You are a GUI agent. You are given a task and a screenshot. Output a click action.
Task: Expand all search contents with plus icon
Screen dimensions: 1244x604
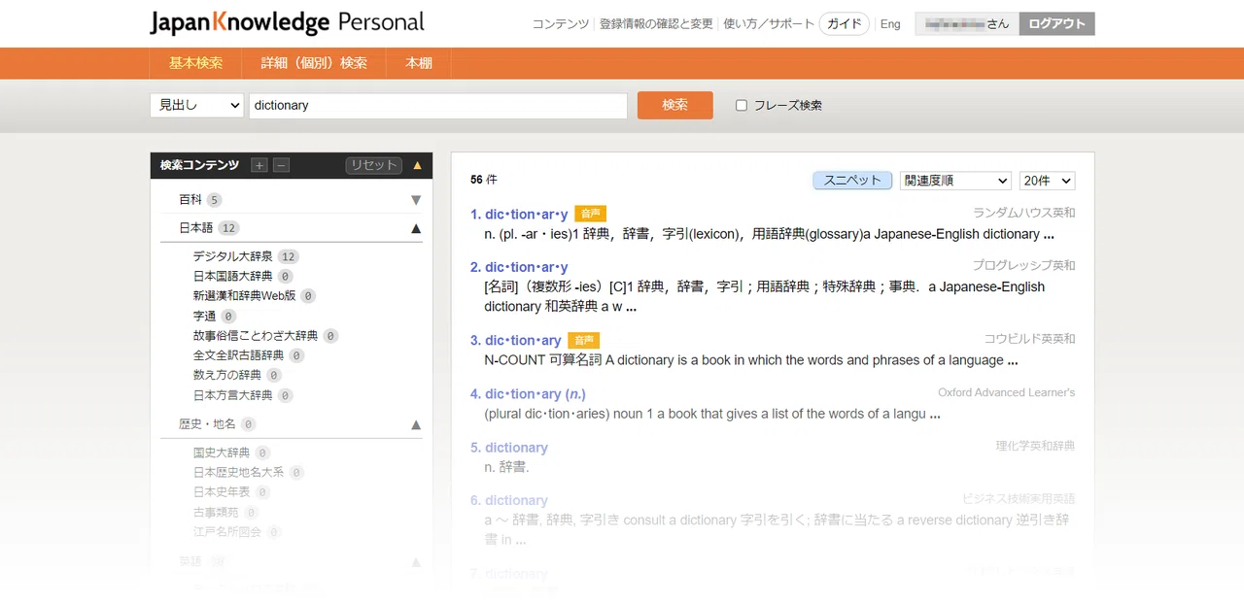(259, 165)
